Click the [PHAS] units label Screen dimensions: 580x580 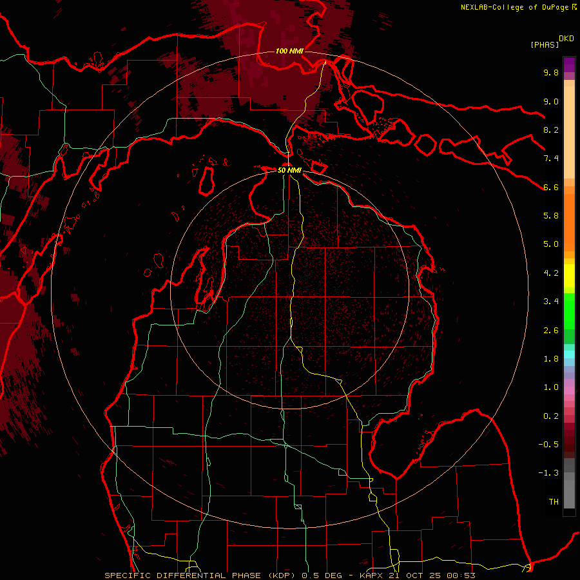(x=545, y=44)
